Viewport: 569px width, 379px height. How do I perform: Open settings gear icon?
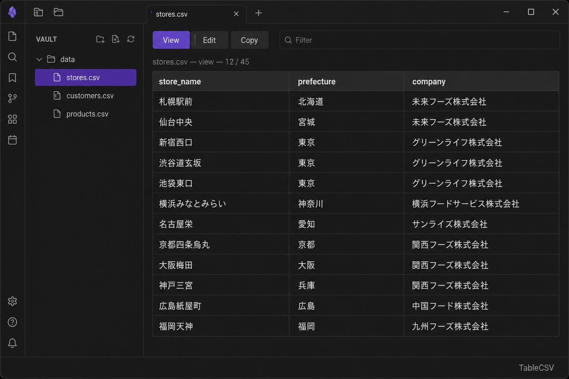point(12,301)
